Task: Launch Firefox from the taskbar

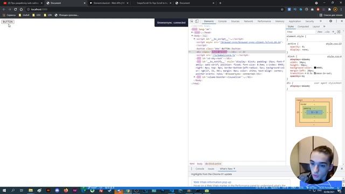Action: pyautogui.click(x=66, y=191)
